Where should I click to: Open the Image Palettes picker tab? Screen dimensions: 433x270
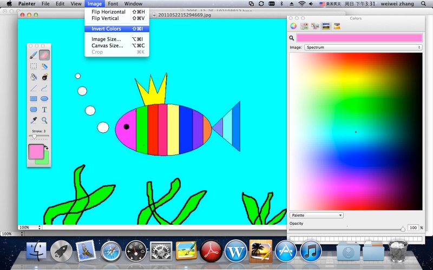(326, 26)
